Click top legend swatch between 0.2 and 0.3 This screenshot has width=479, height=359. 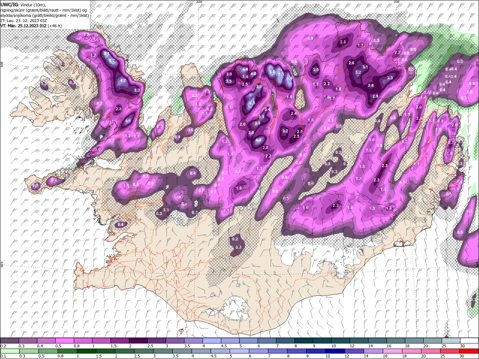(9, 340)
